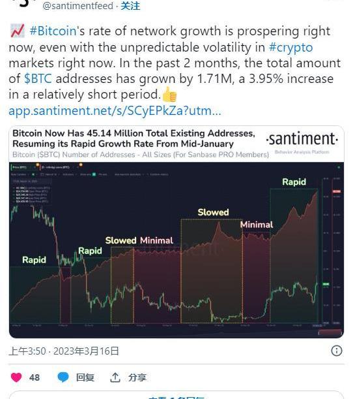The image size is (353, 399).
Task: Select the Price (BTC) metric tab in chart
Action: tap(21, 167)
